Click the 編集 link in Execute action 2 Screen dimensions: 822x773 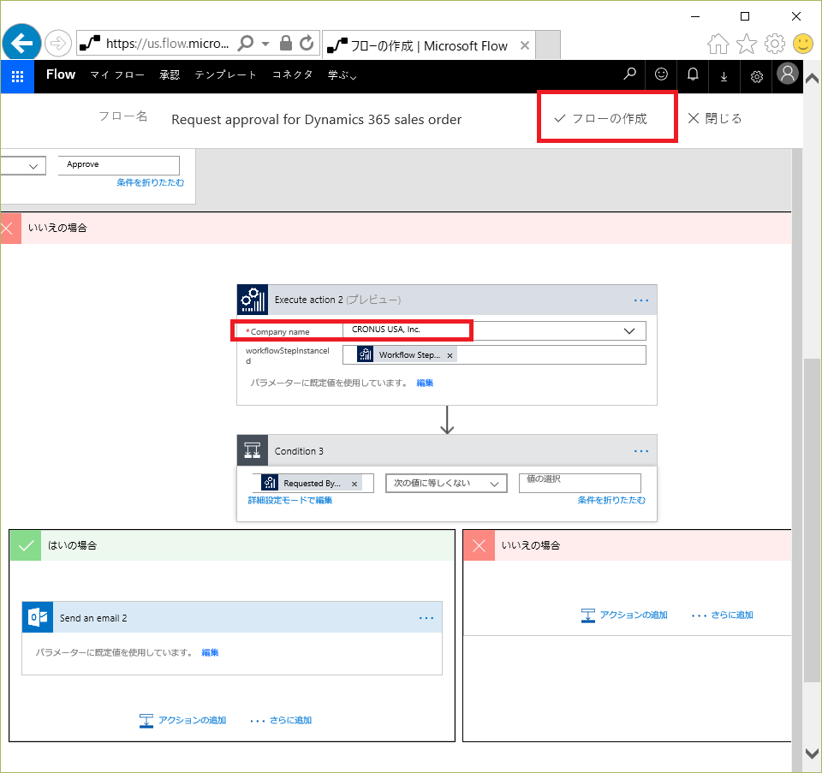[x=425, y=384]
